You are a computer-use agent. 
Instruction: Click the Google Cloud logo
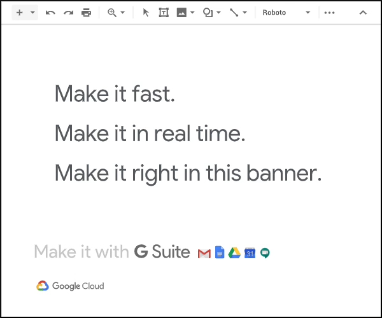point(70,286)
